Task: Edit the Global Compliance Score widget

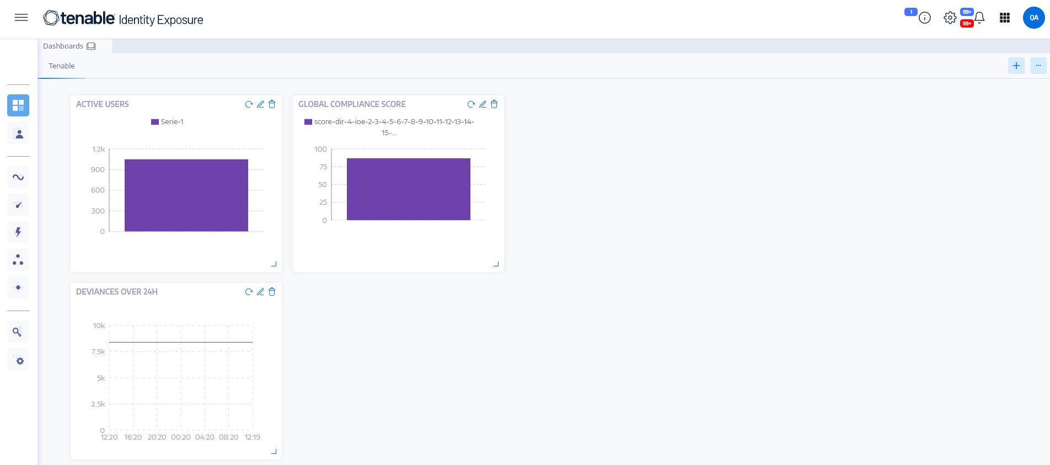Action: coord(483,104)
